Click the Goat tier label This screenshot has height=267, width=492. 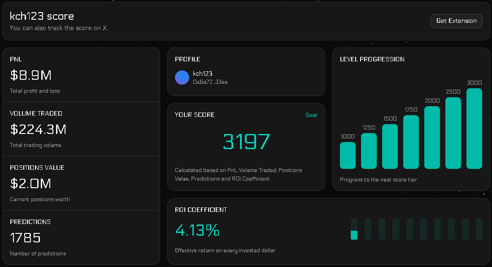pos(311,115)
